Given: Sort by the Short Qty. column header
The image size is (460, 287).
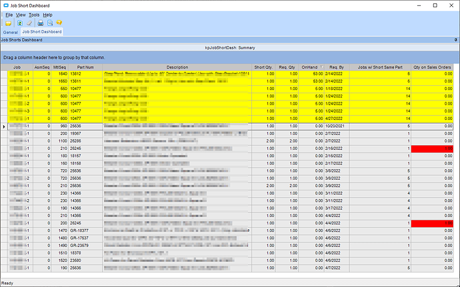Looking at the screenshot, I should pos(263,67).
